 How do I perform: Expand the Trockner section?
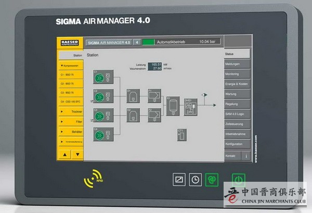click(70, 111)
